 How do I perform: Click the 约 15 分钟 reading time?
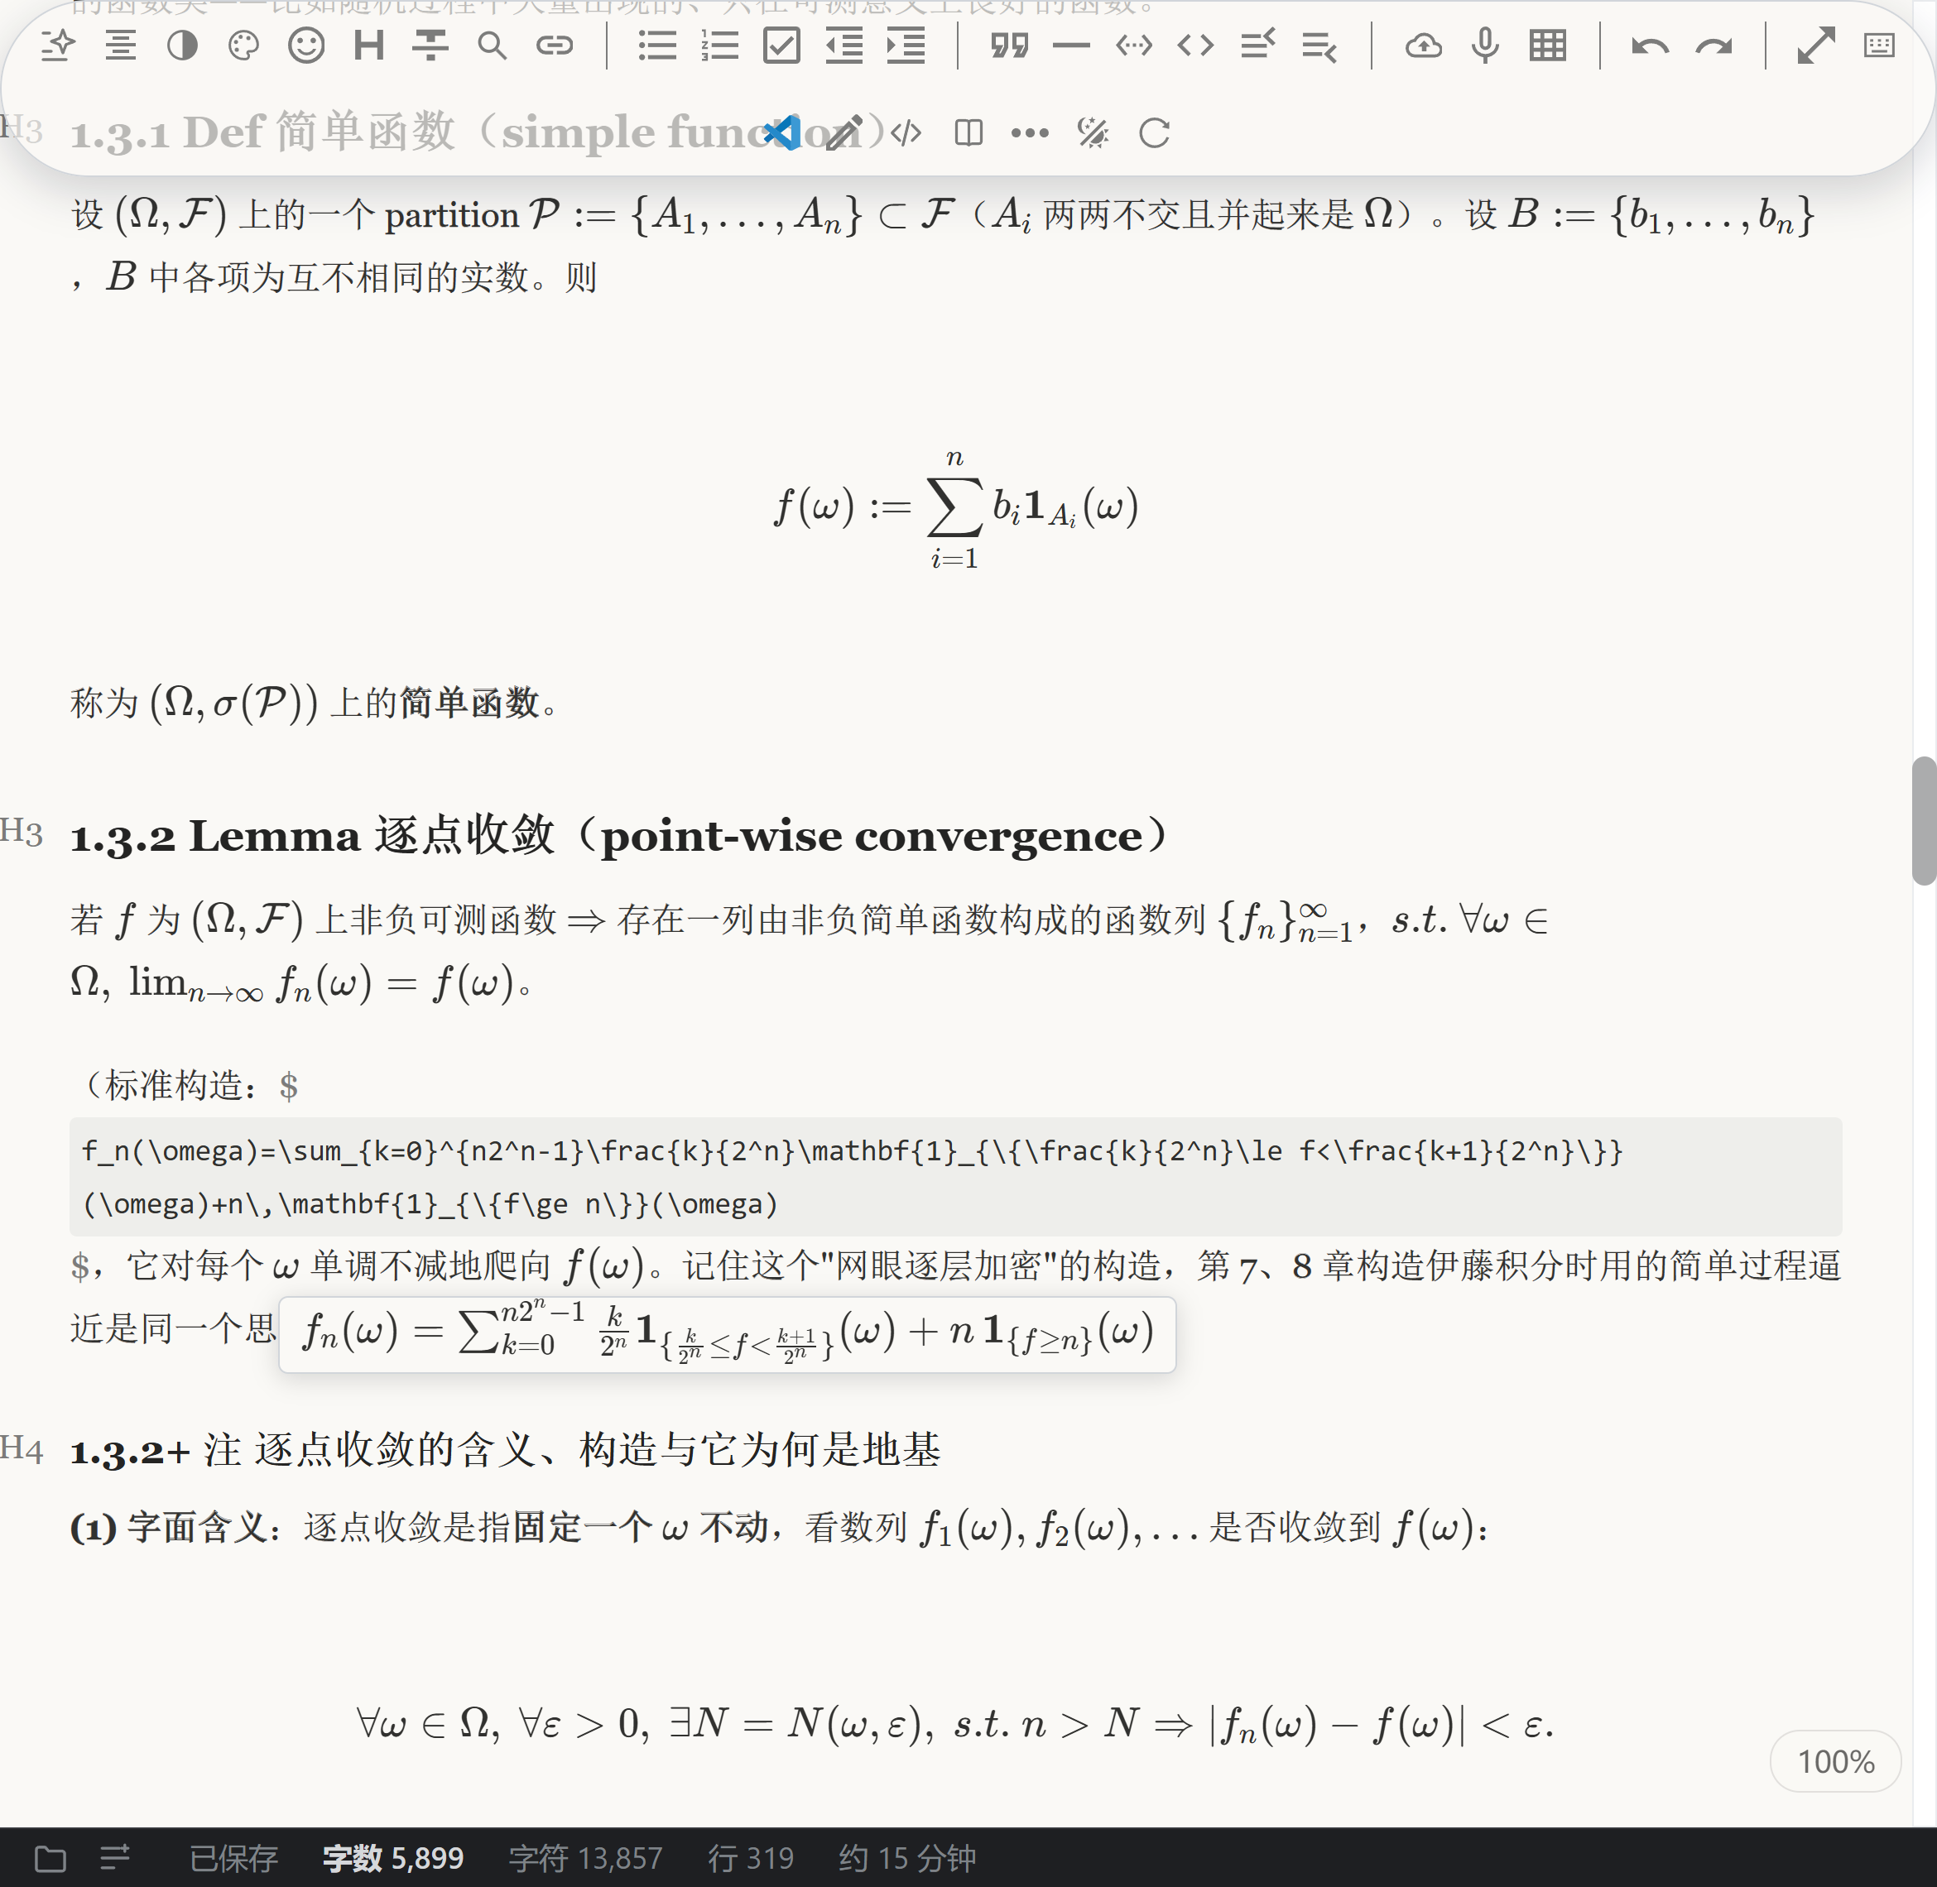coord(907,1858)
